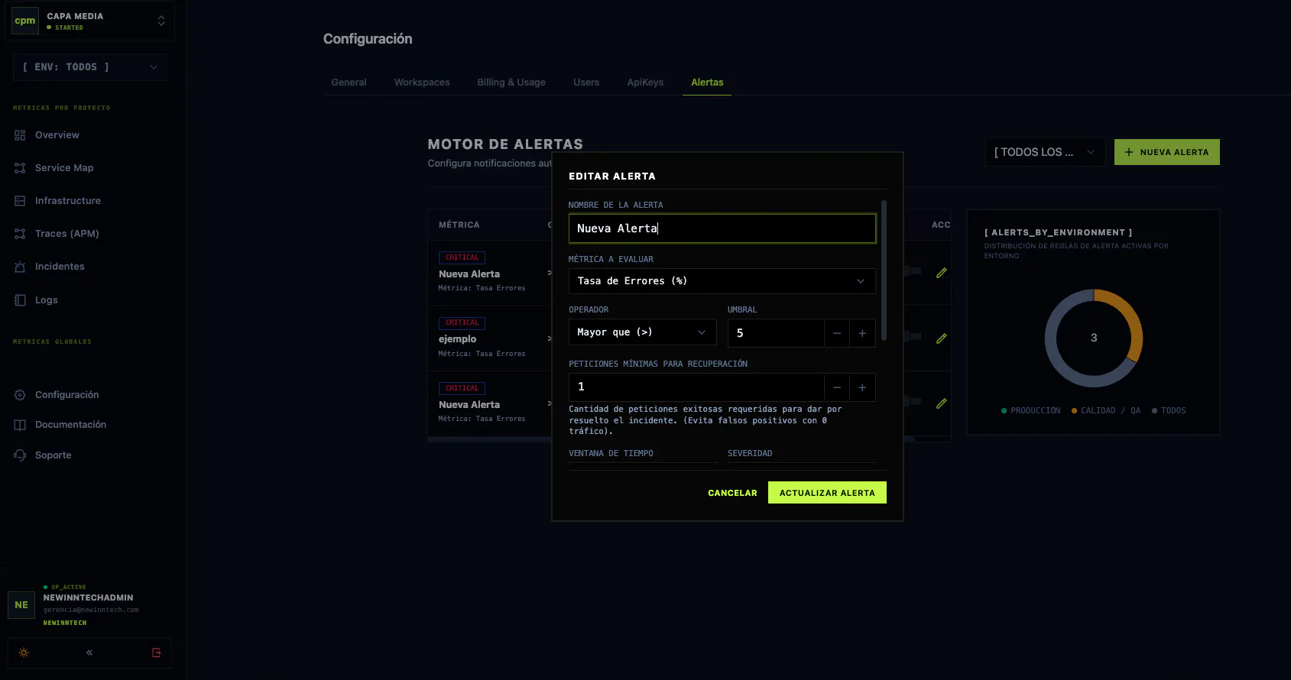Select the Alertas tab
Screen dimensions: 1291x680
(707, 83)
